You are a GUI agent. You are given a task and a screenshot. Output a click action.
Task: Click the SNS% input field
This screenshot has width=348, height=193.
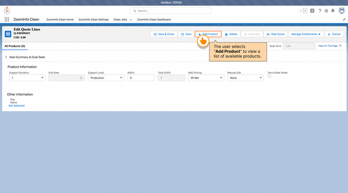click(x=141, y=78)
